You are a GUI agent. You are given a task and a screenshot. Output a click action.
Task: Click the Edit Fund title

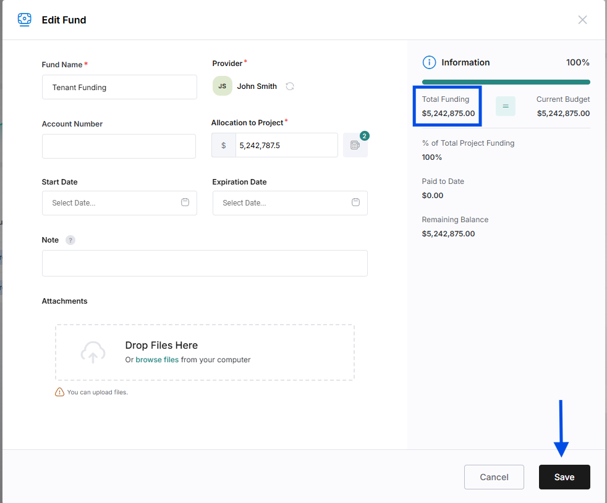[64, 20]
